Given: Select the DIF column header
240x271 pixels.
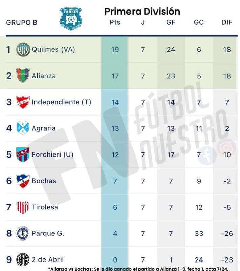Looking at the screenshot, I should tap(227, 22).
